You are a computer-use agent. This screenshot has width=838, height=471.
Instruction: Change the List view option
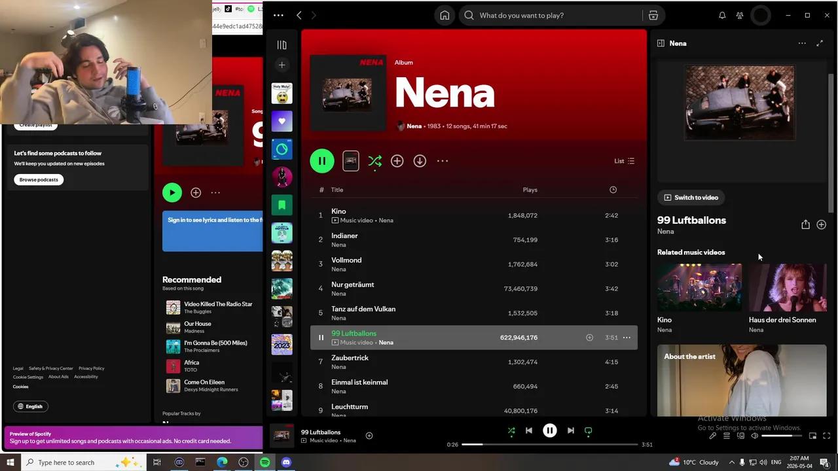tap(624, 161)
